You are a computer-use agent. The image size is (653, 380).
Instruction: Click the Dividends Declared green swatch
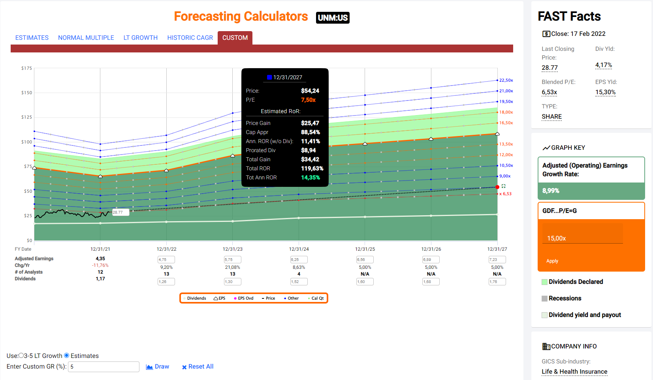[545, 282]
